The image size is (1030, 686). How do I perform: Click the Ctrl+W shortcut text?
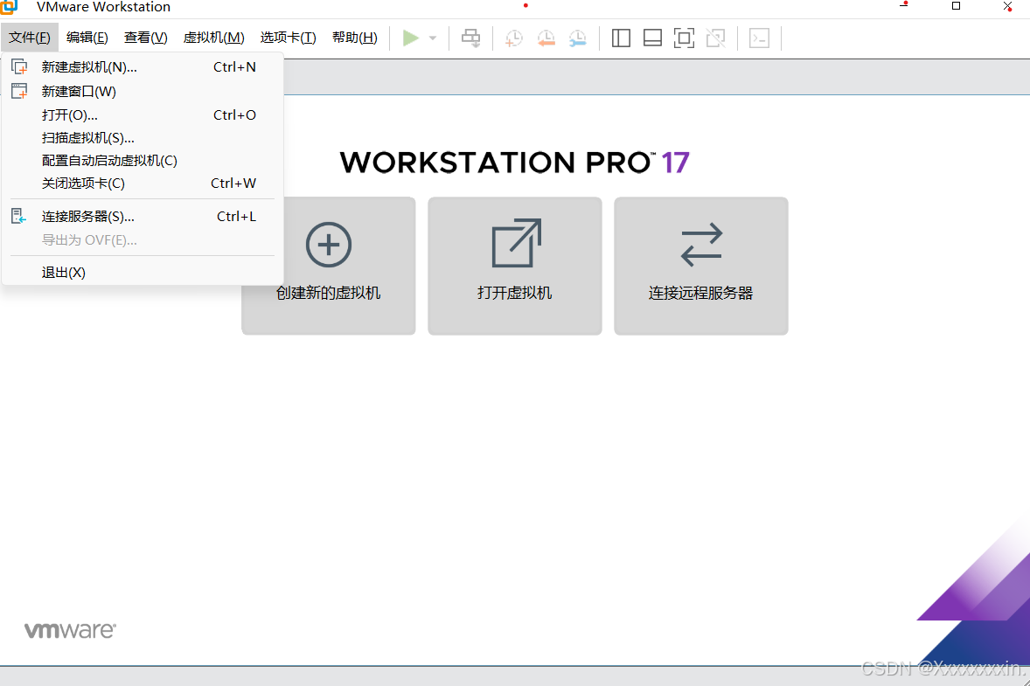pos(233,184)
